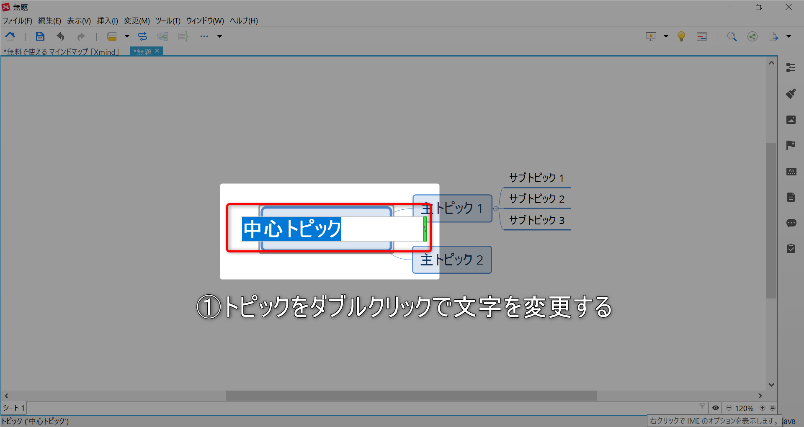Open the 変更(M) menu
The height and width of the screenshot is (427, 804).
137,21
